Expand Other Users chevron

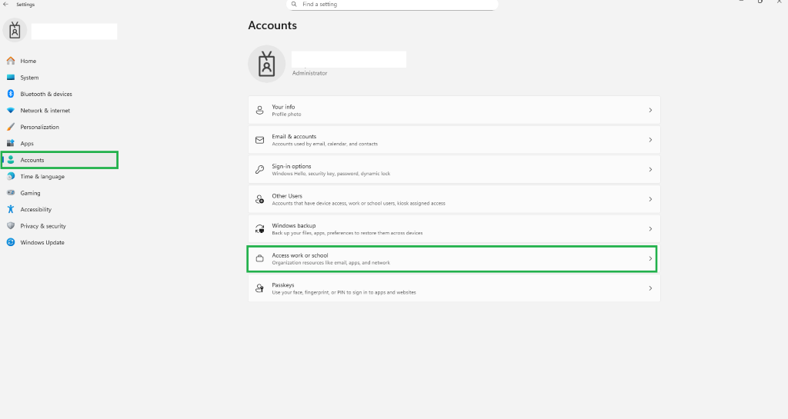point(650,199)
